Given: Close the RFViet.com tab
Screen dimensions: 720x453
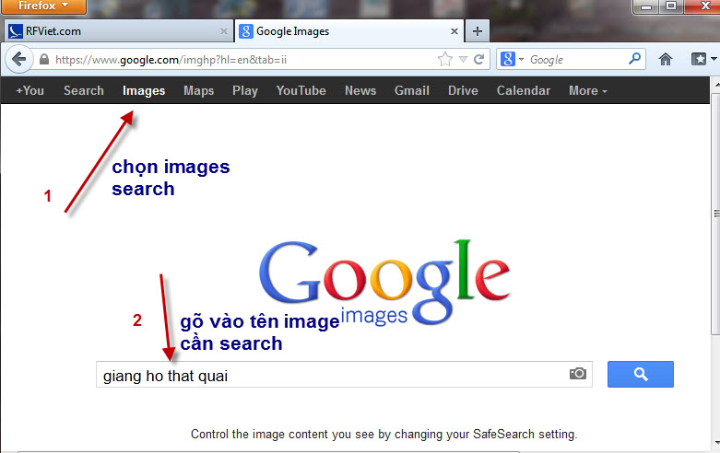Looking at the screenshot, I should tap(224, 31).
